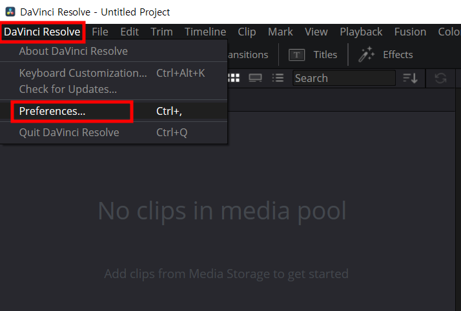Open the Fusion menu

tap(410, 32)
